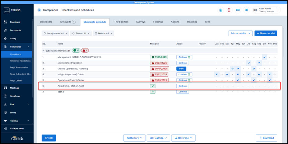Toggle the October checkmark for the Management row
Viewport: 288px width, 144px height.
264,57
